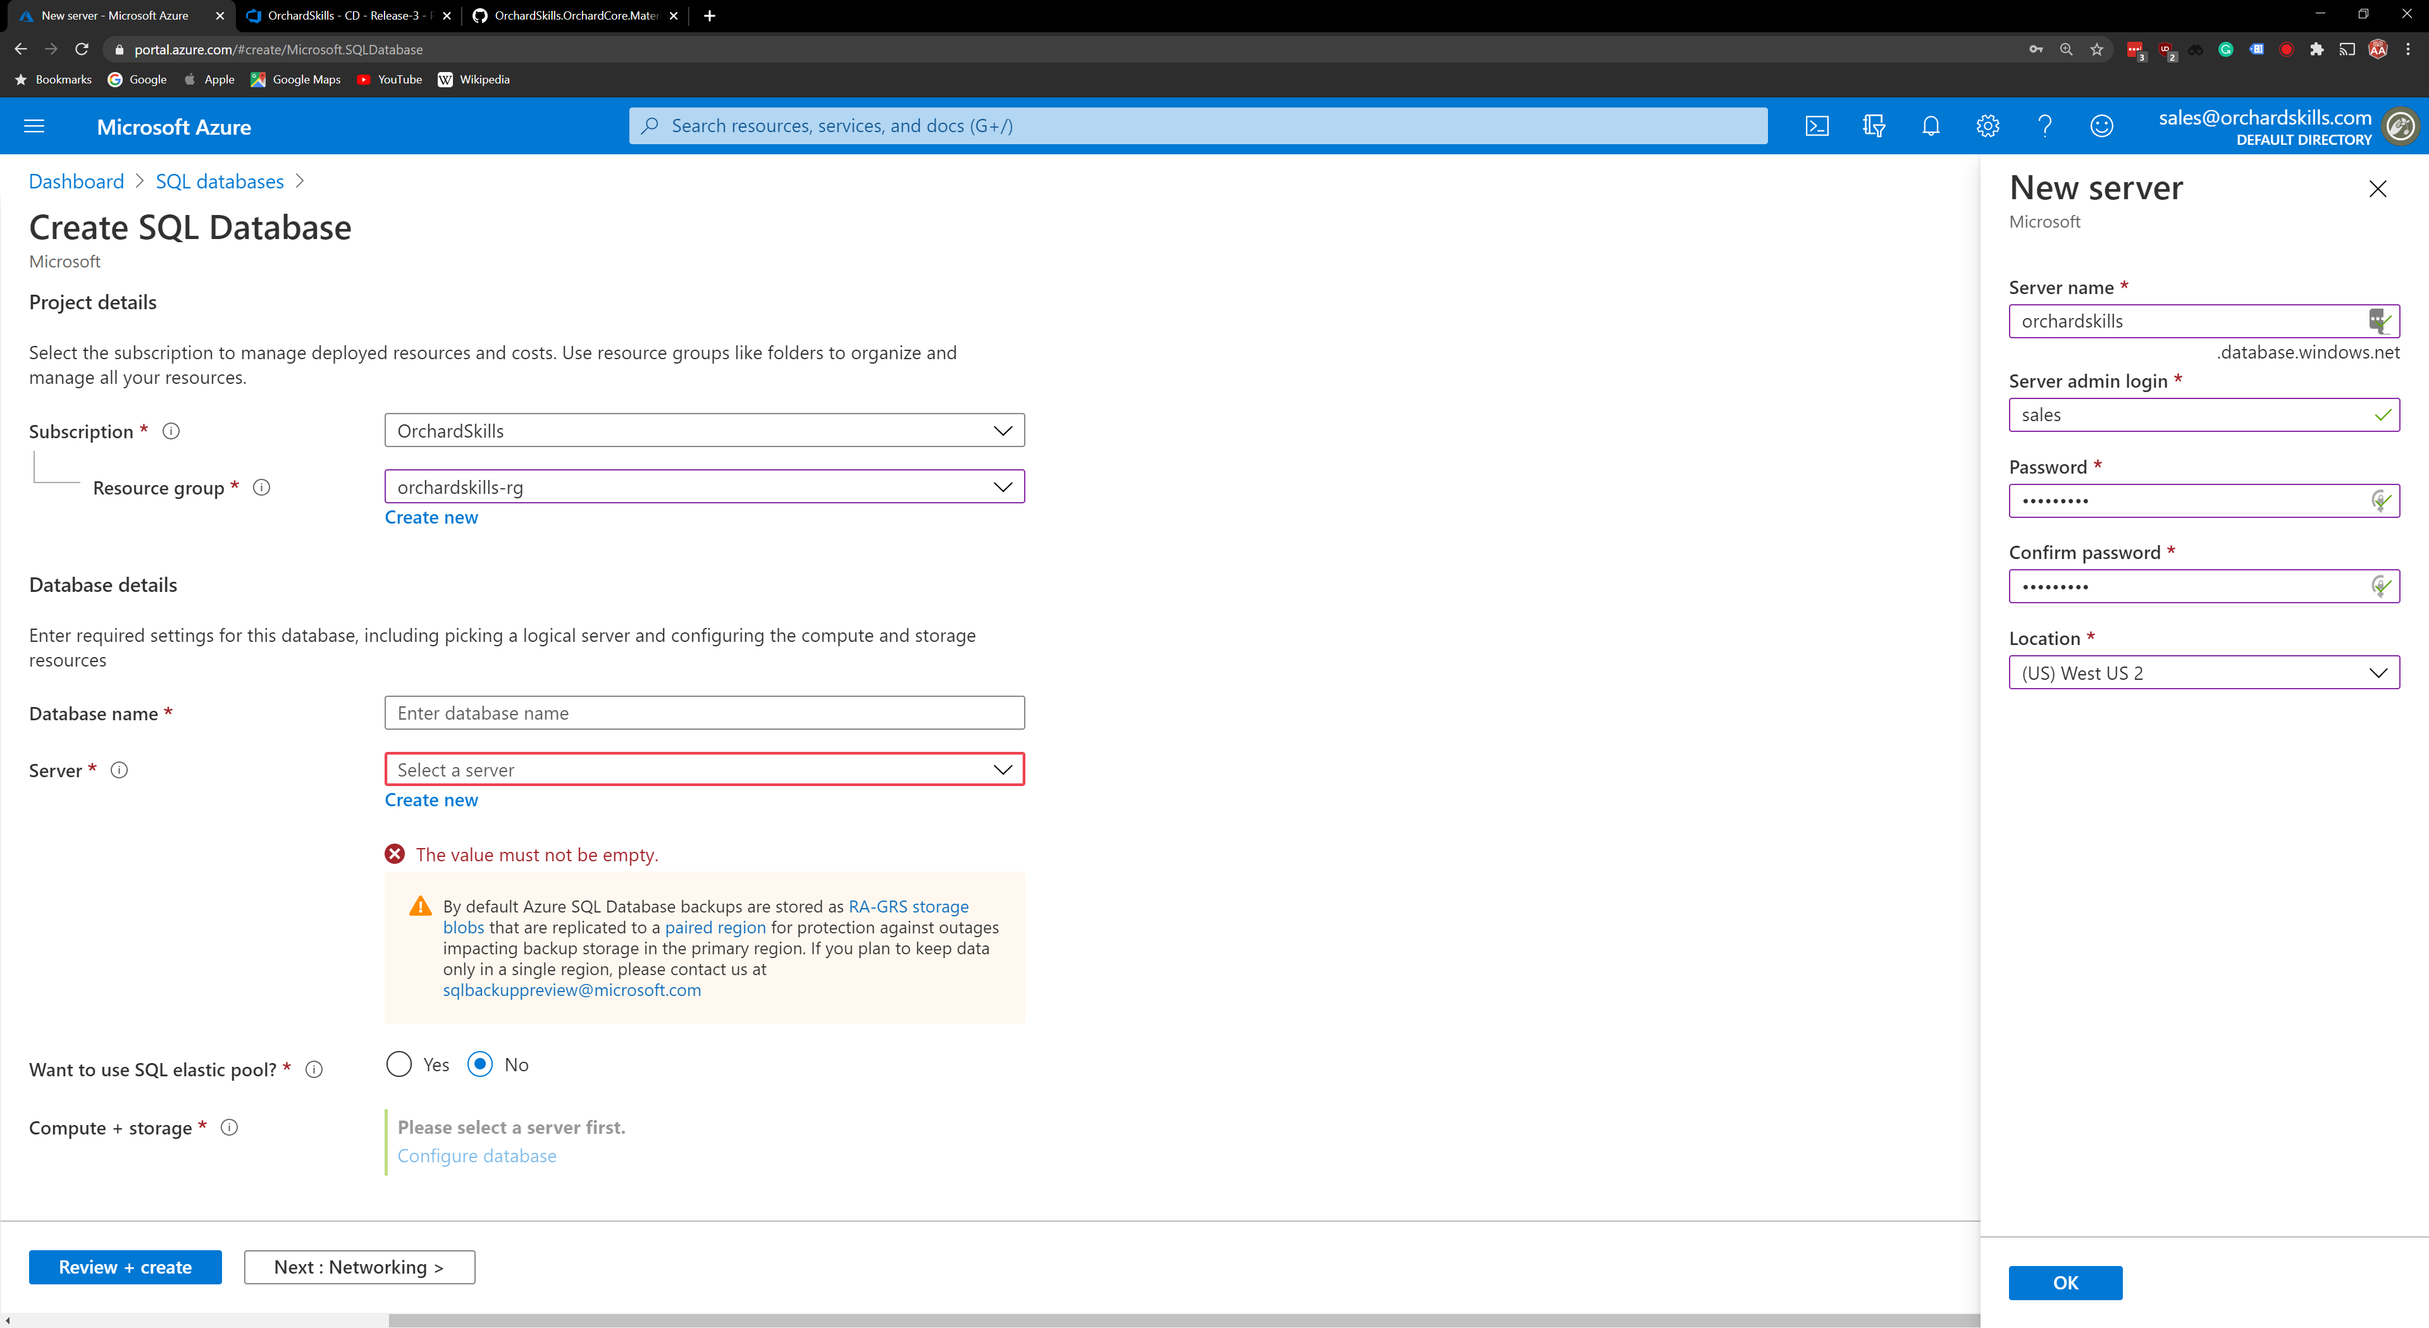Open the Select a server dropdown
Viewport: 2429px width, 1328px height.
coord(703,770)
